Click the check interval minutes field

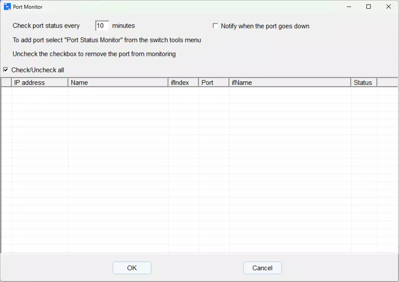point(102,26)
